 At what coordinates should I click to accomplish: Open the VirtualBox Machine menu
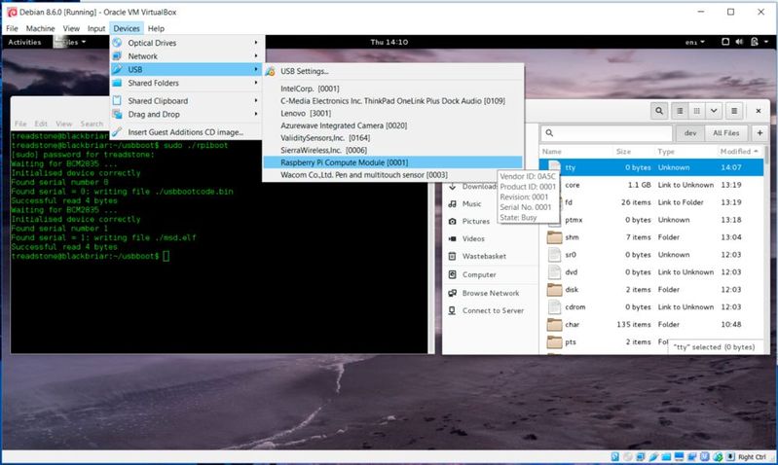point(40,28)
